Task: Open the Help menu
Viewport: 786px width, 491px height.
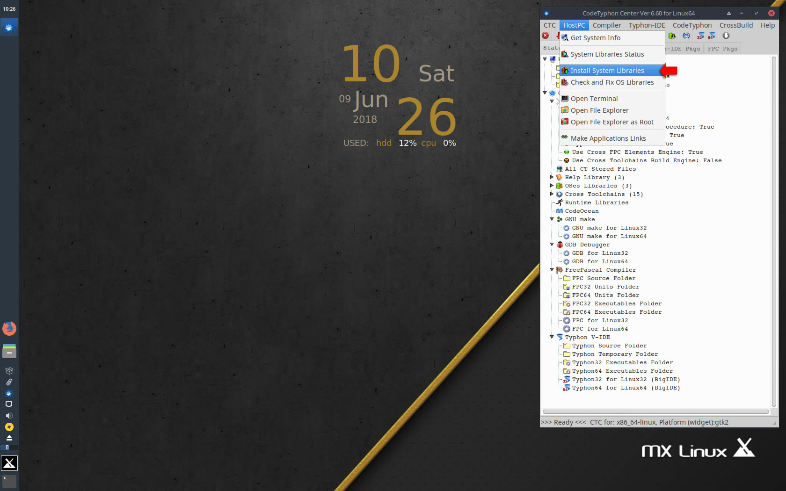Action: coord(767,25)
